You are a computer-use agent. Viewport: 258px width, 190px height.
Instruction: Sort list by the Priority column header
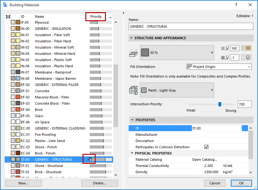[x=96, y=17]
